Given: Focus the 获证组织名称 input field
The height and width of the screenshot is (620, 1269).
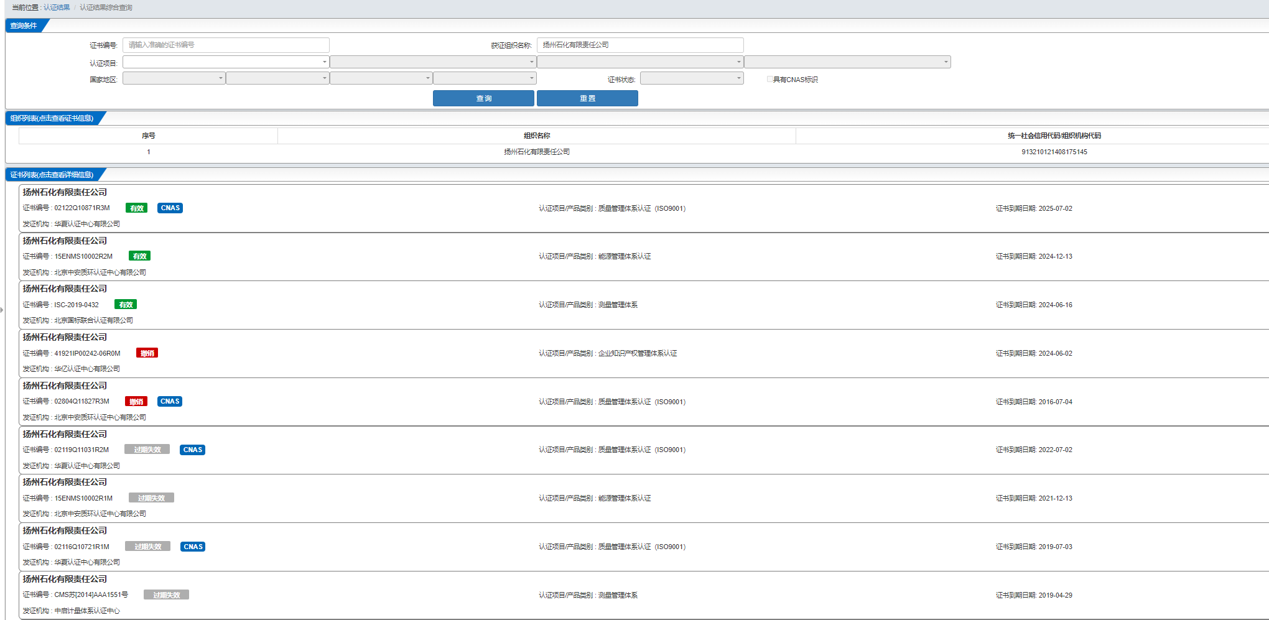Looking at the screenshot, I should [640, 45].
